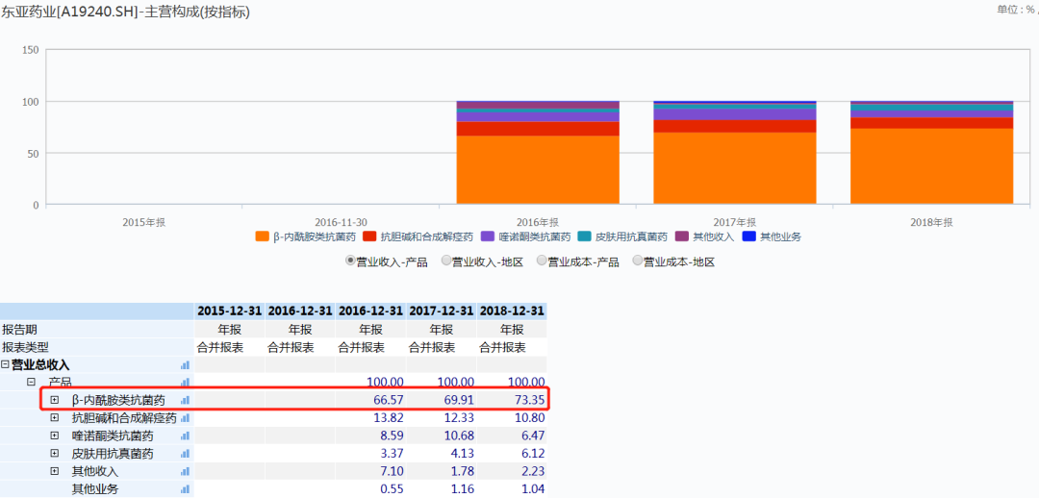This screenshot has height=498, width=1039.
Task: Click 2015年报 axis label
Action: (x=143, y=222)
